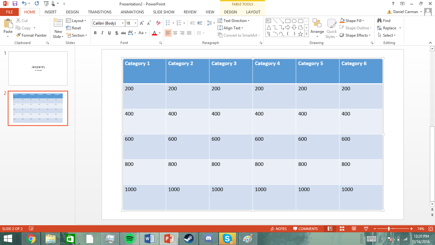Switch to the ANIMATIONS ribbon tab
The height and width of the screenshot is (245, 435).
click(132, 12)
